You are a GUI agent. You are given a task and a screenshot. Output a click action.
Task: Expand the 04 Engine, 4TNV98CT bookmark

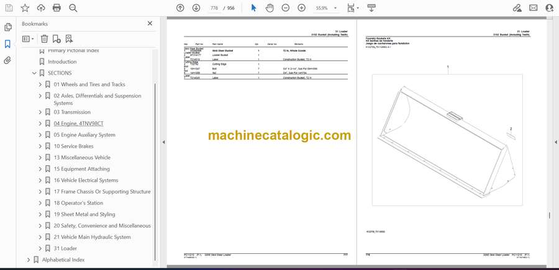tap(40, 124)
